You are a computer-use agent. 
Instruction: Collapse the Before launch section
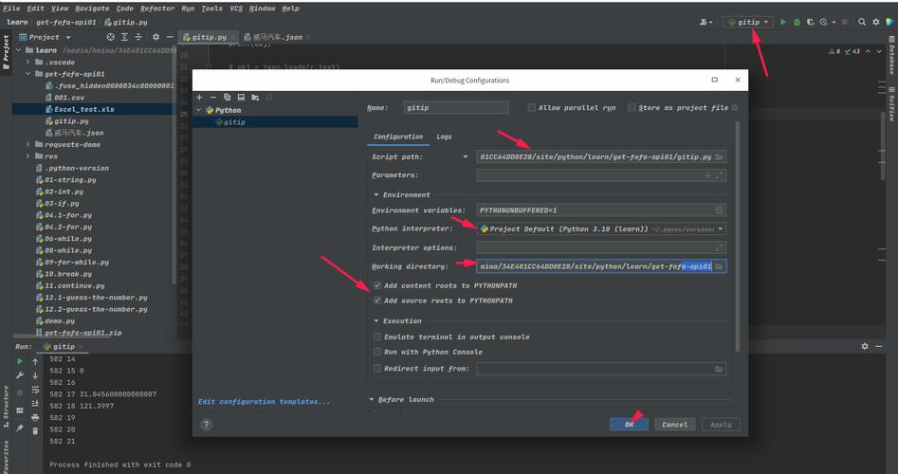[371, 399]
